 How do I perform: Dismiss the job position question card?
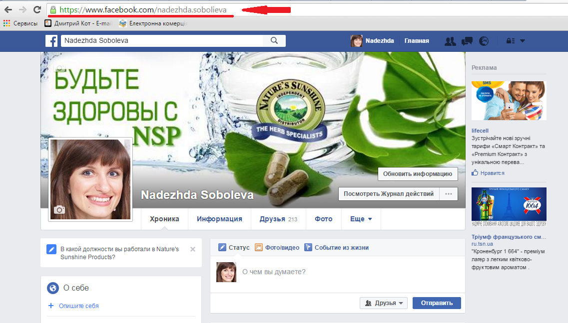point(193,249)
